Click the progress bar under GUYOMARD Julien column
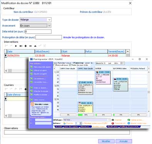The image size is (152, 144). point(121,115)
